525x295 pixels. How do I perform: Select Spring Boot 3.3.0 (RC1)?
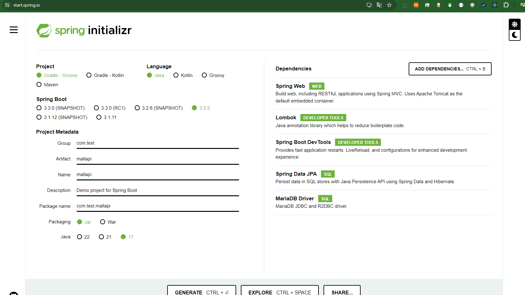pos(109,108)
